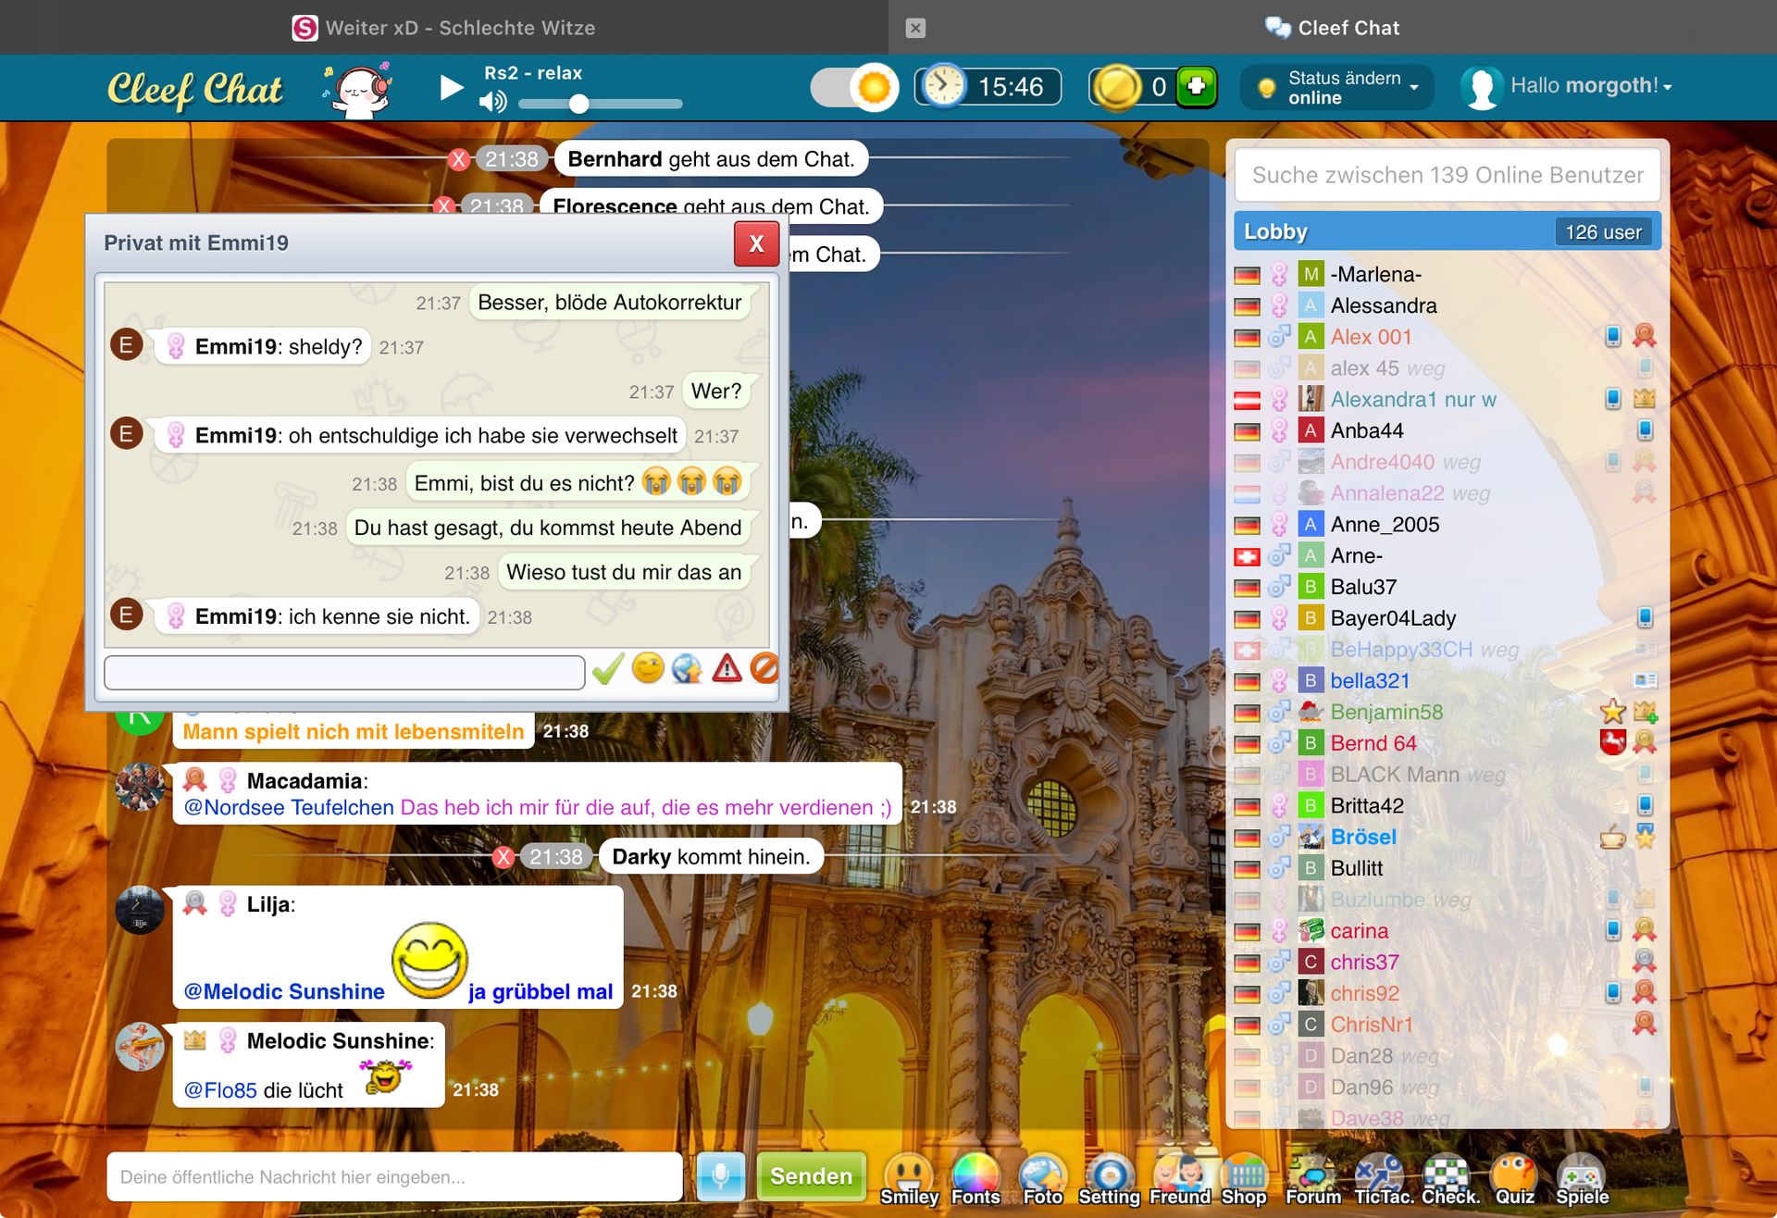This screenshot has width=1777, height=1218.
Task: Expand the Status ändern dropdown
Action: (1337, 88)
